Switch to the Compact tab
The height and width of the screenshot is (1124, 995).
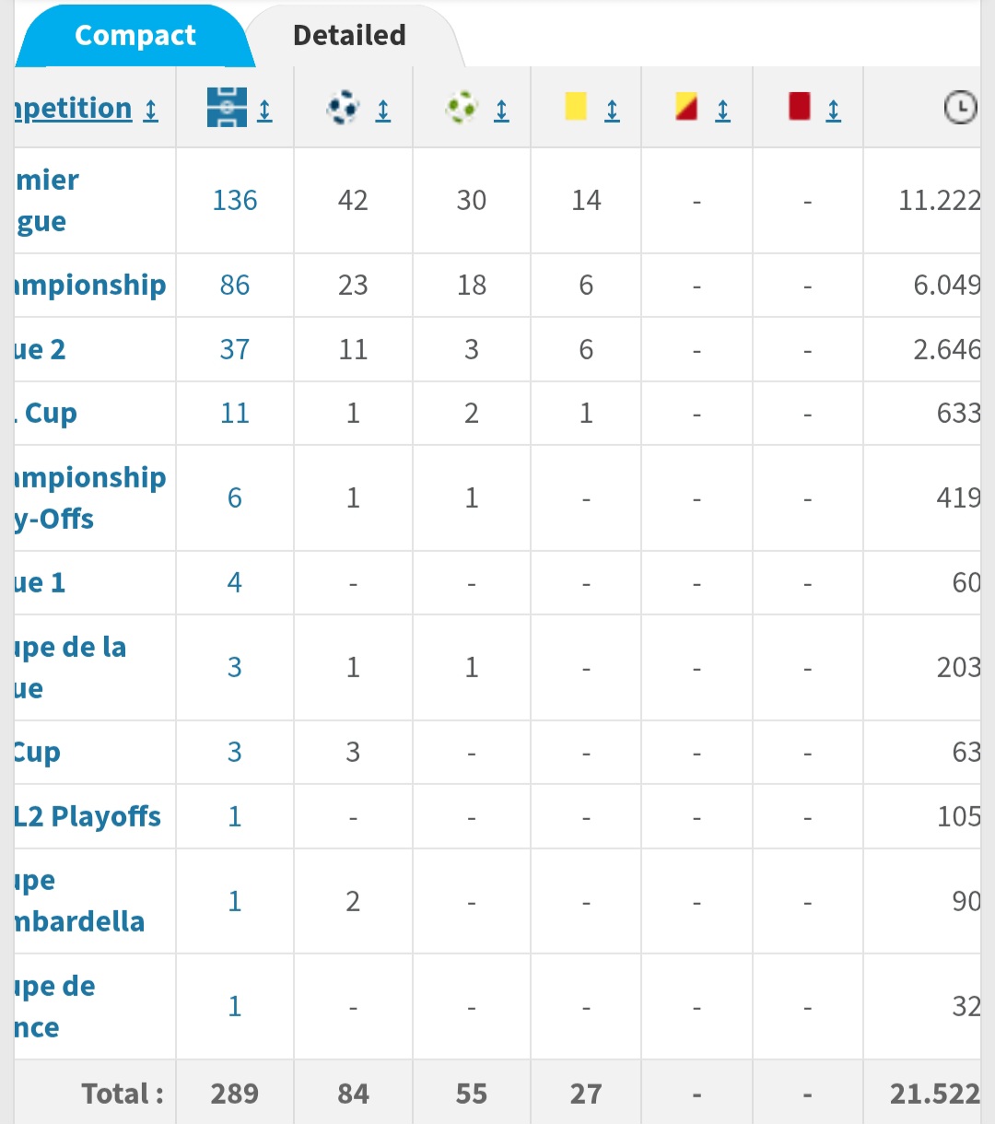tap(135, 36)
